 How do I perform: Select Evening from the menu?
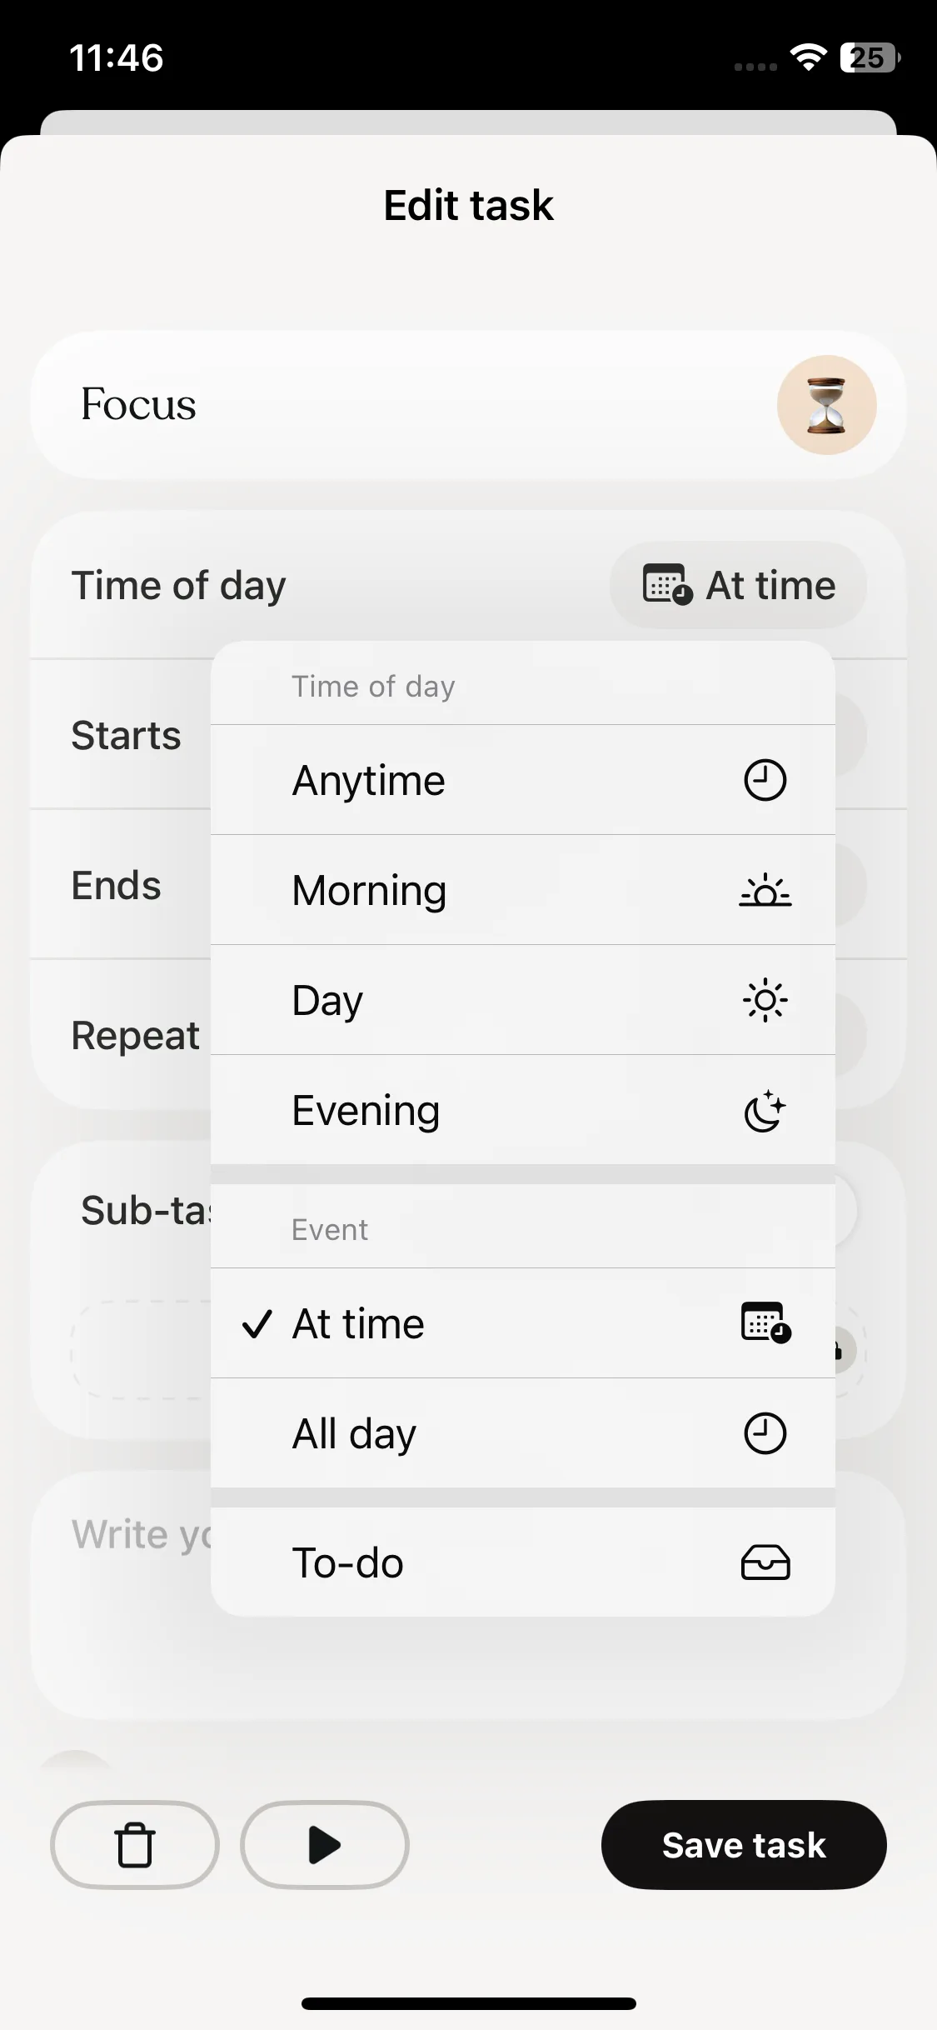pyautogui.click(x=366, y=1111)
